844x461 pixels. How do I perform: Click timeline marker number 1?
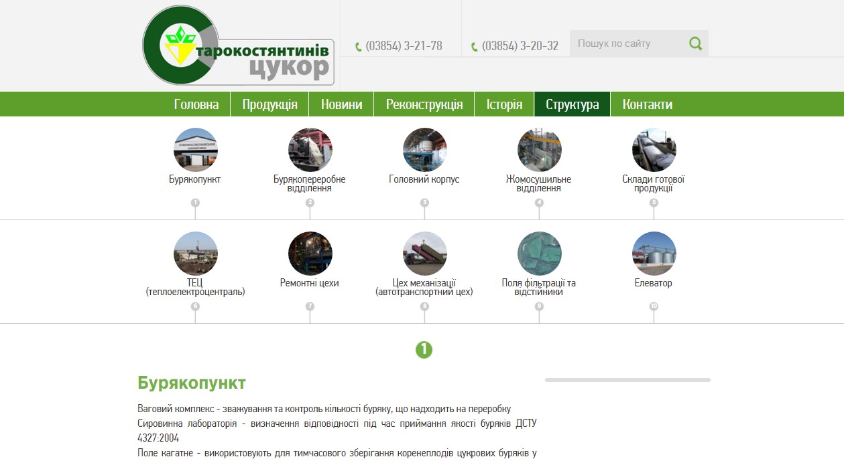(x=195, y=202)
